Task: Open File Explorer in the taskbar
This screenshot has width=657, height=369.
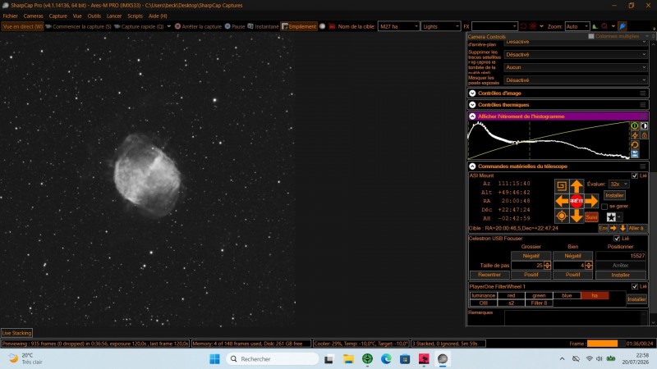Action: click(348, 359)
